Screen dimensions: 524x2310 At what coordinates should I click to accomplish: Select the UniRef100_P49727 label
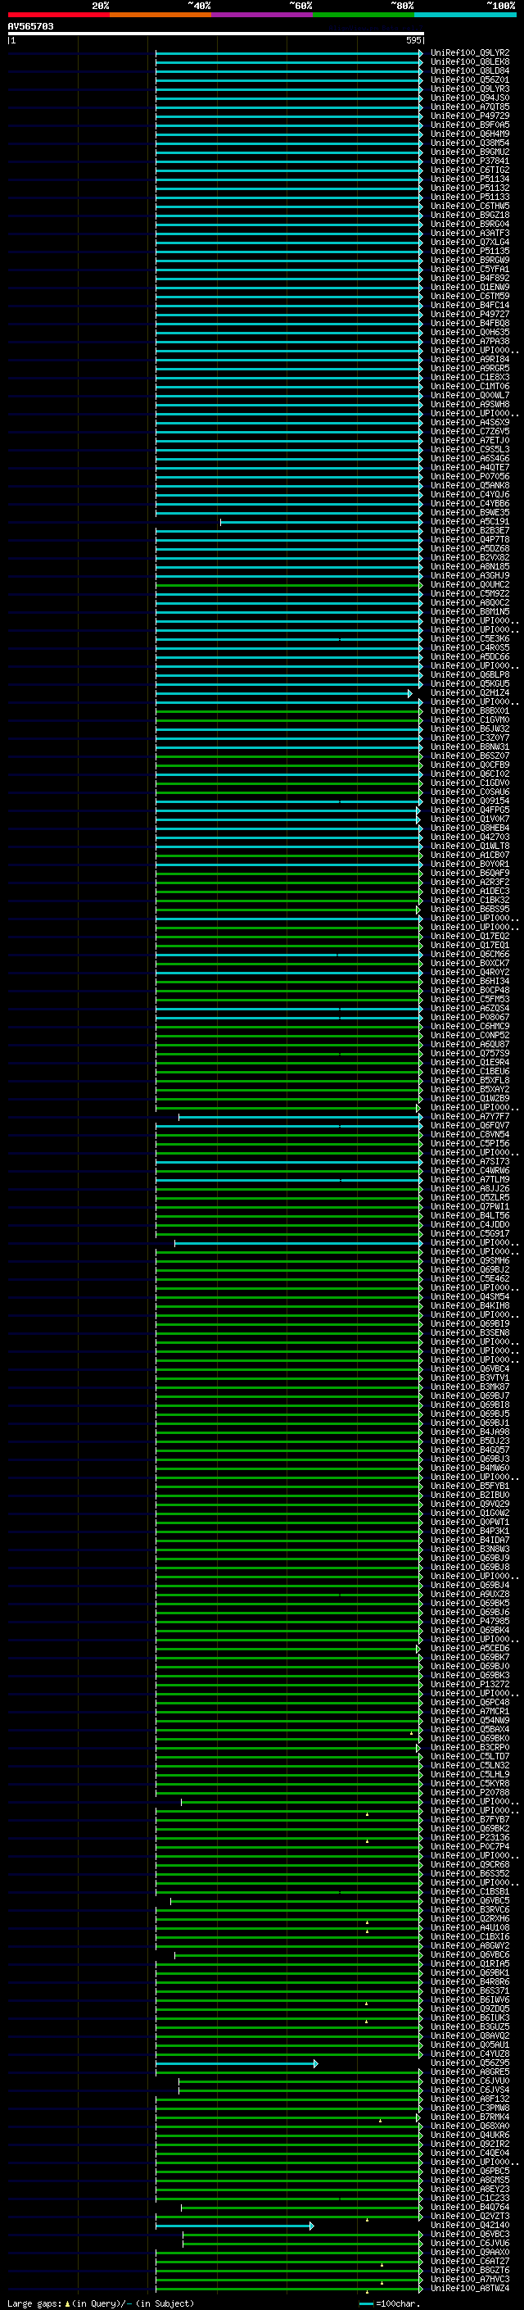[x=469, y=315]
